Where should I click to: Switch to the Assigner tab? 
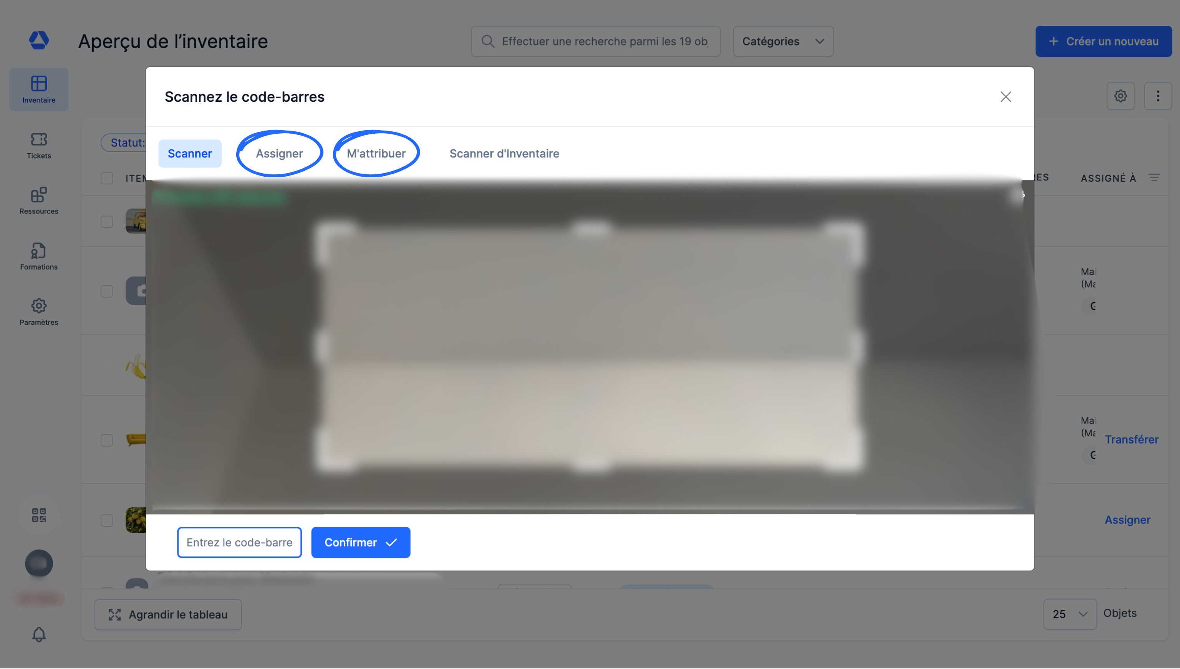(279, 154)
